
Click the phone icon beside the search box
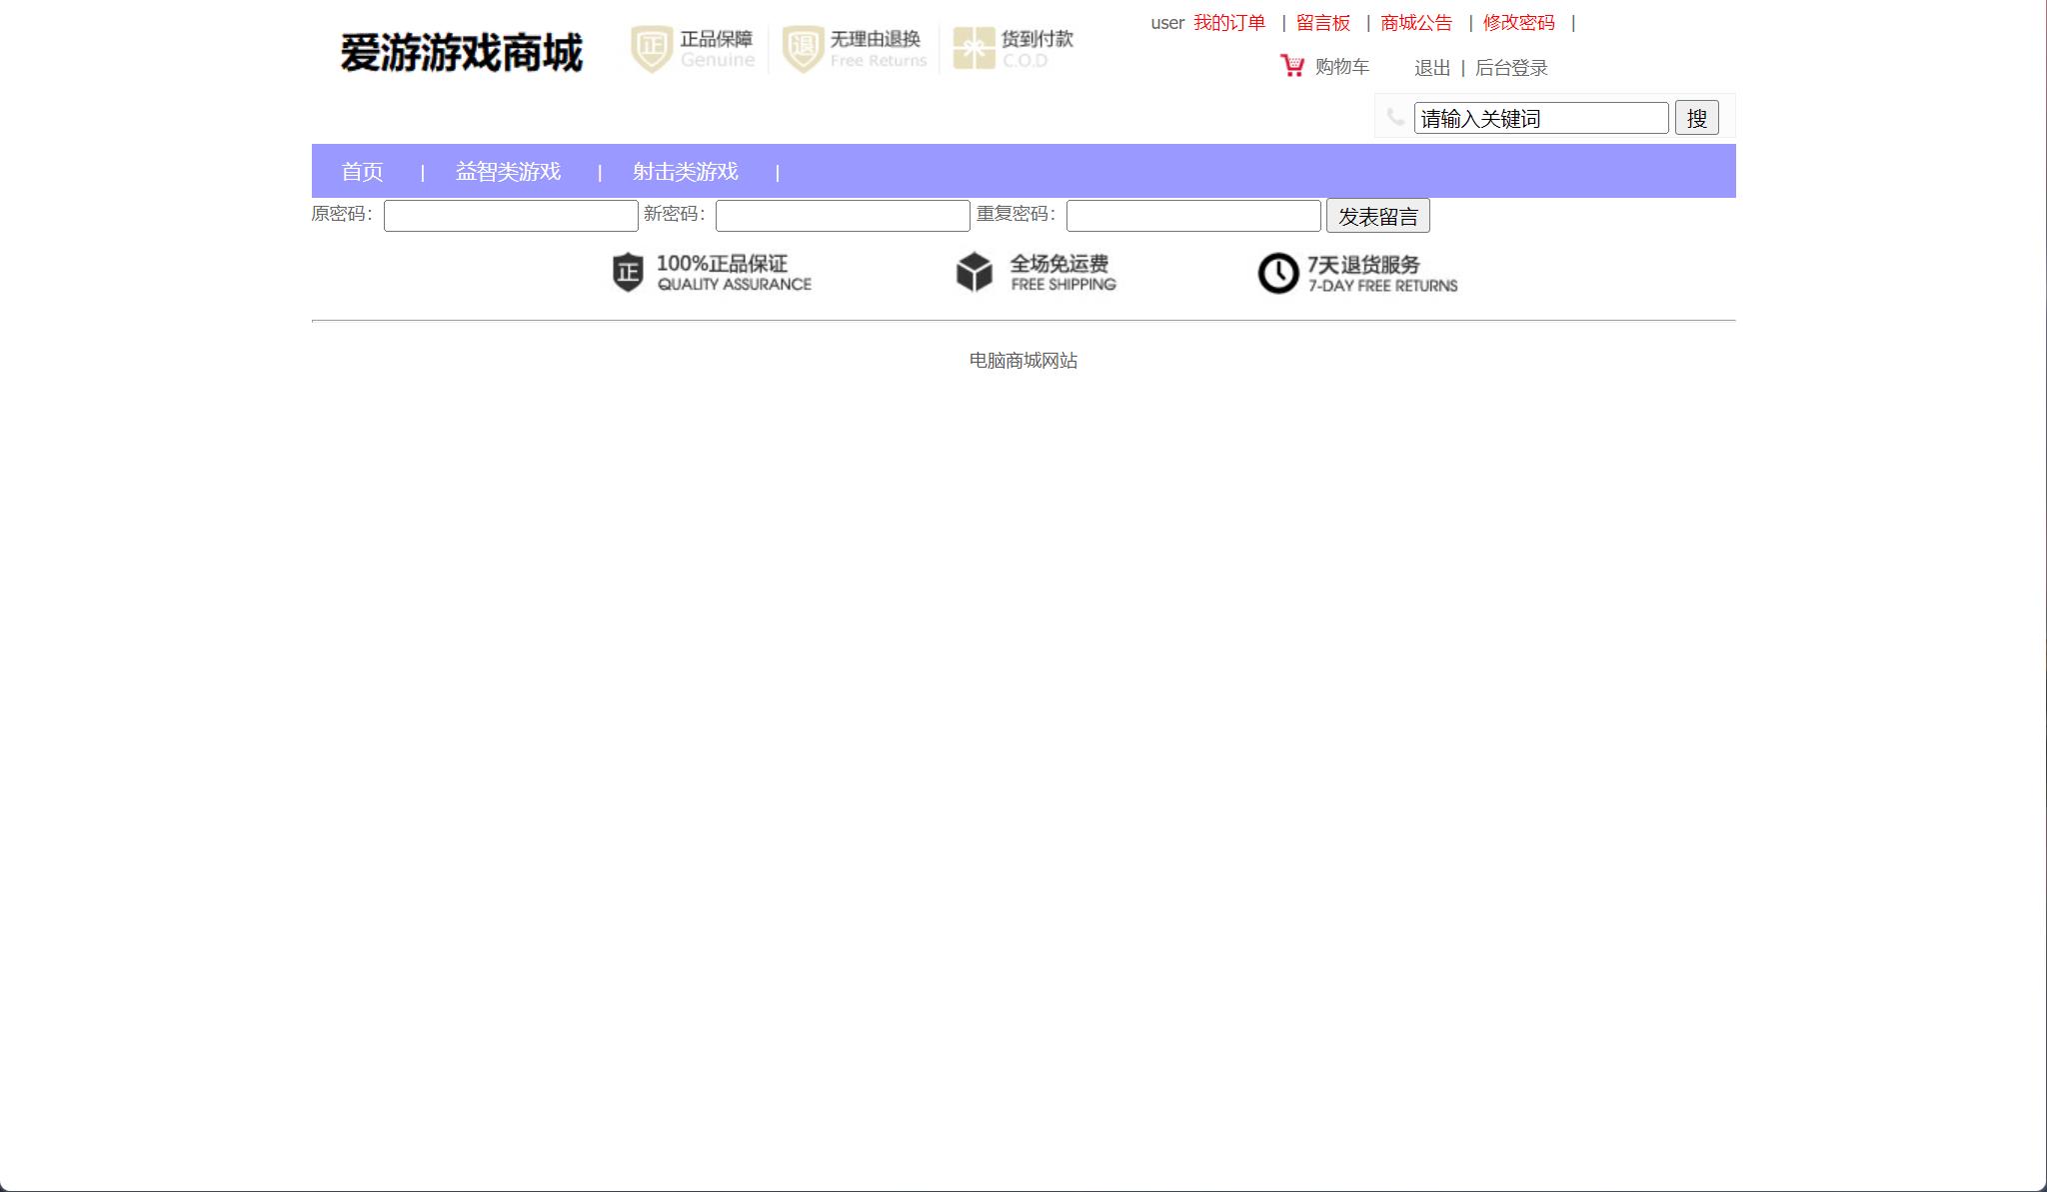[1395, 117]
